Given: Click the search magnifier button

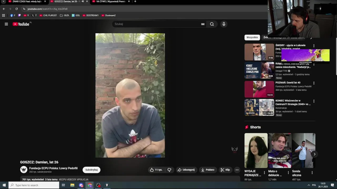Looking at the screenshot, I should click(212, 24).
